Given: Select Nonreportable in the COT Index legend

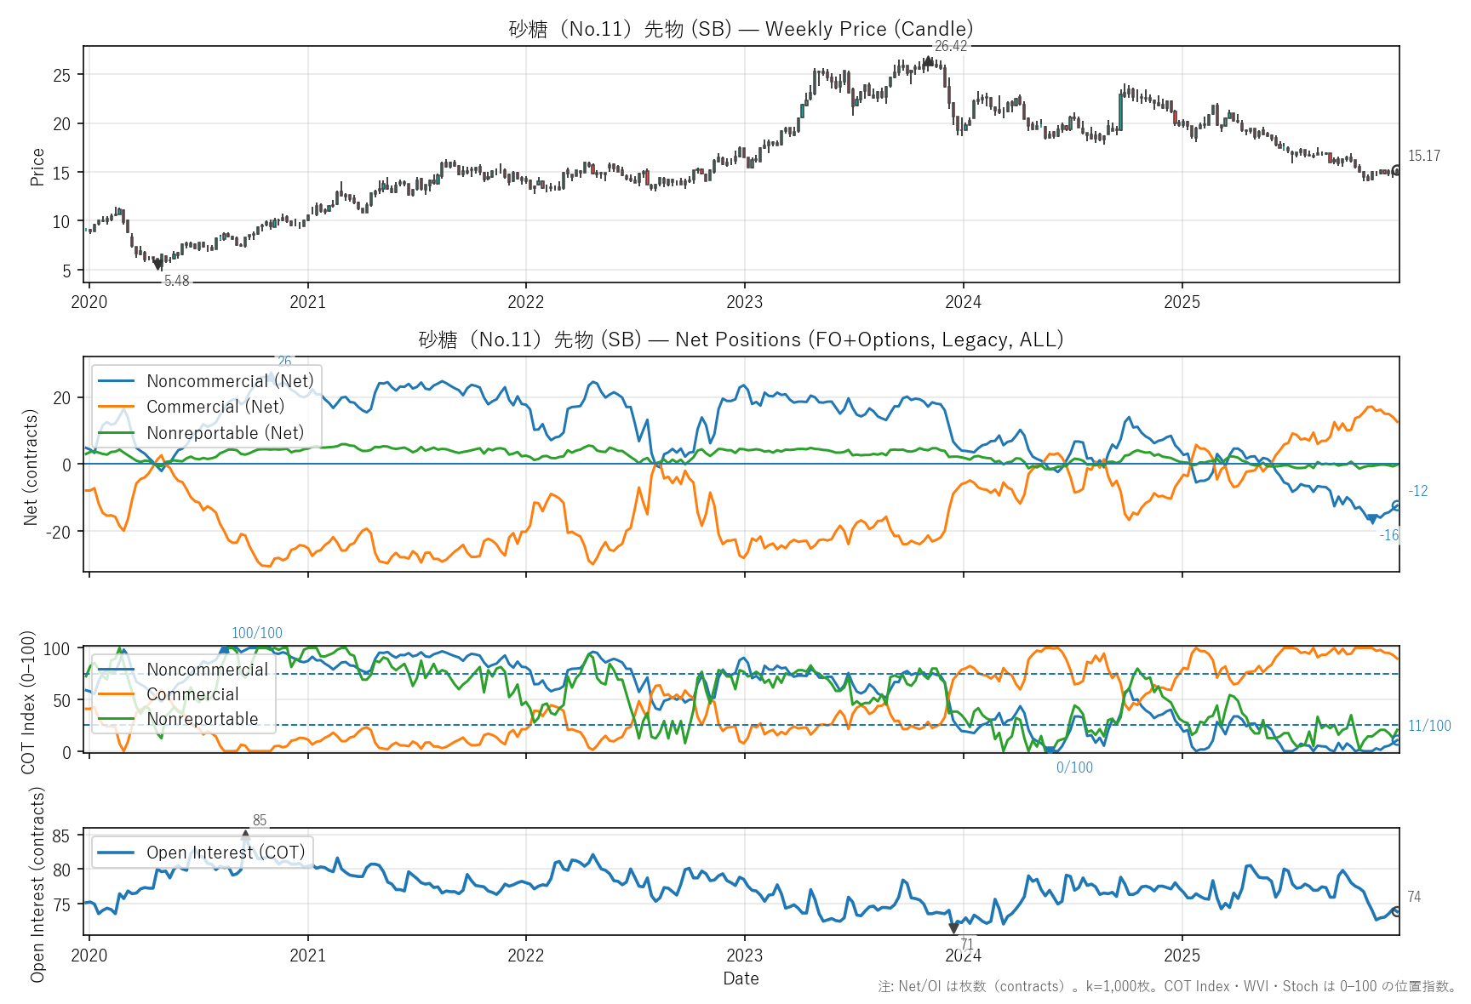Looking at the screenshot, I should (x=202, y=719).
